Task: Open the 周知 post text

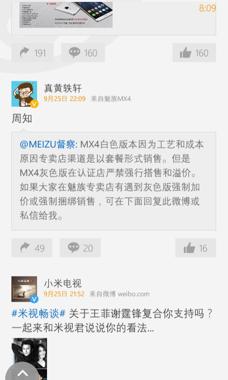Action: click(x=22, y=118)
